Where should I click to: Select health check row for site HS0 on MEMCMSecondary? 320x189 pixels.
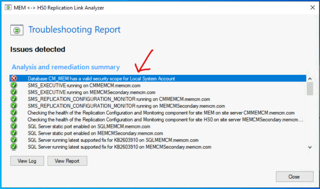click(158, 120)
